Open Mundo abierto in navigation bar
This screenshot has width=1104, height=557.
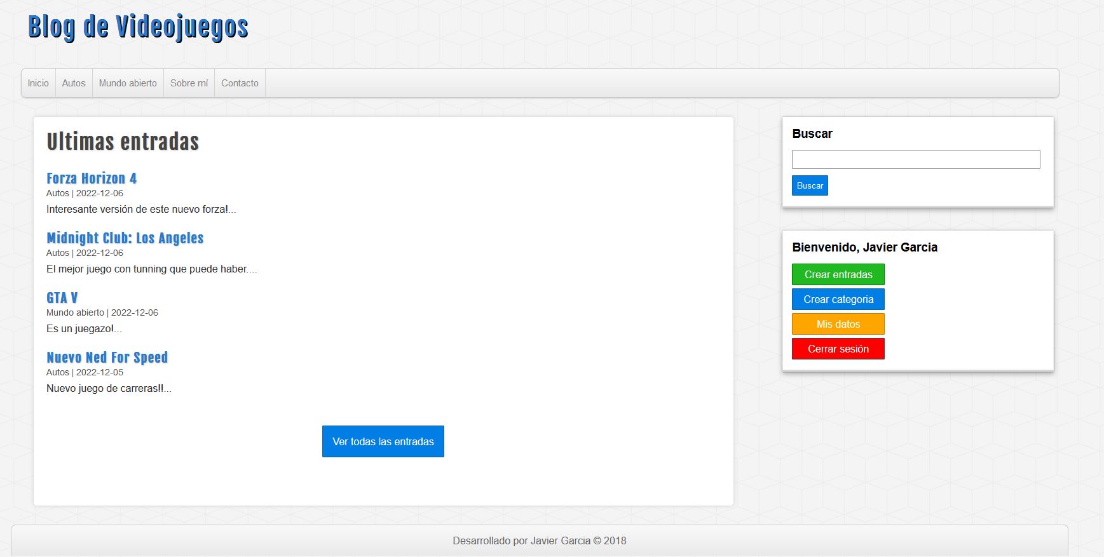(x=128, y=83)
